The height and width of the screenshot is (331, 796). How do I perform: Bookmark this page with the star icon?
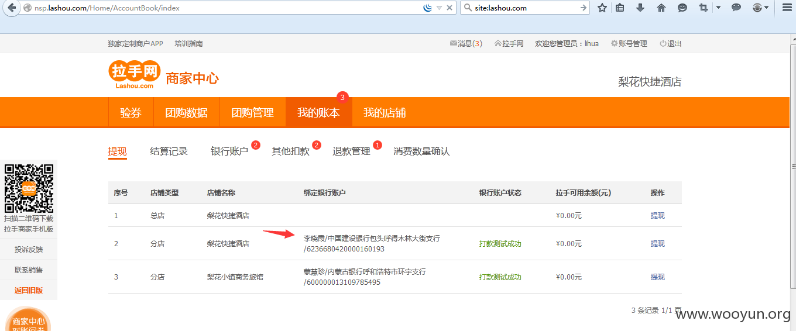tap(602, 8)
